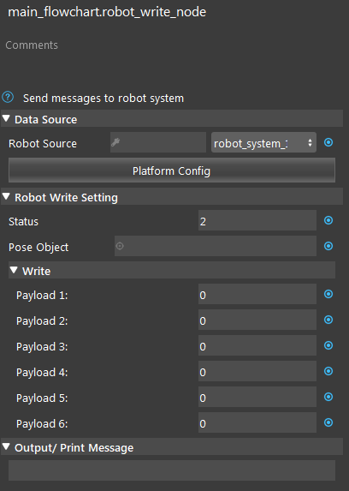This screenshot has height=491, width=349.
Task: Toggle the link circle for Payload 5
Action: click(328, 397)
